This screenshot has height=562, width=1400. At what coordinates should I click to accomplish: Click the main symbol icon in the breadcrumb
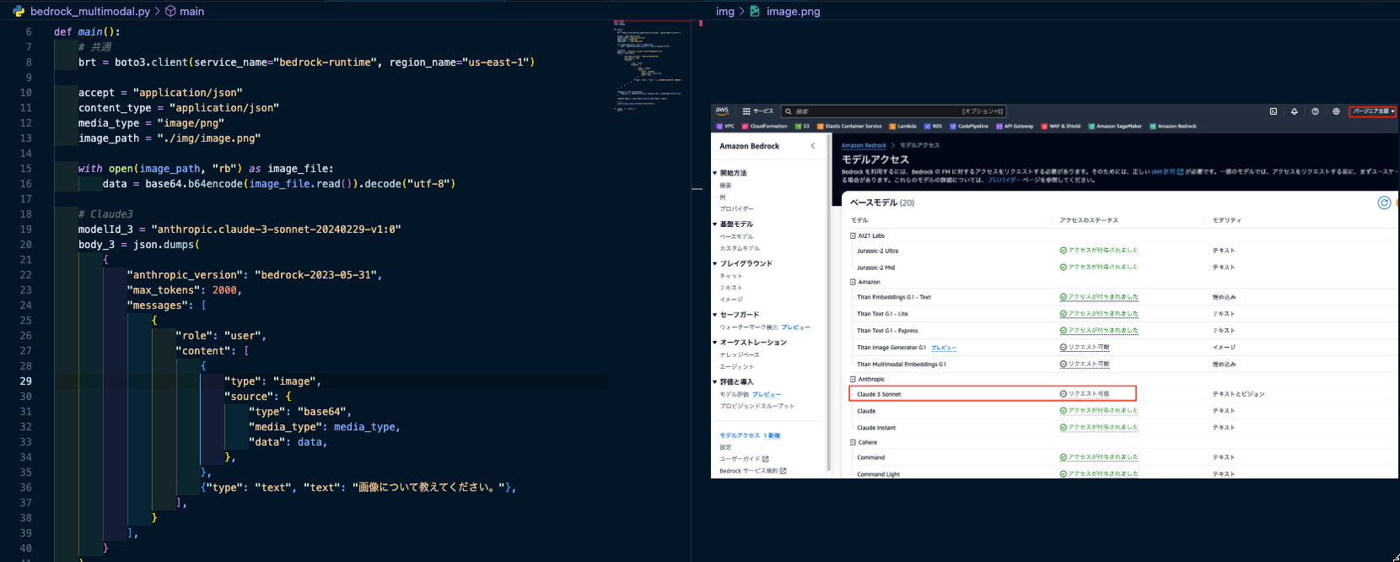pyautogui.click(x=170, y=11)
